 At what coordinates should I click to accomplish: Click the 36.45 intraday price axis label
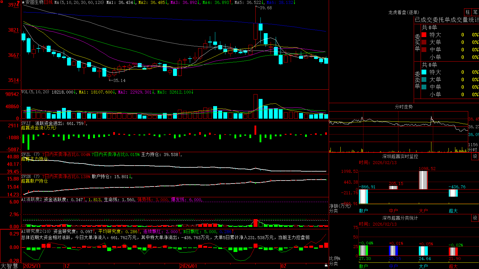474,119
